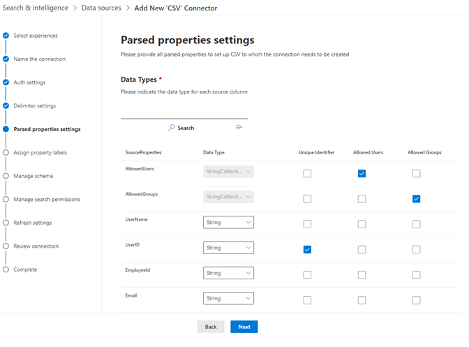Click the completed Select experiences step icon
The image size is (469, 347).
click(x=6, y=36)
